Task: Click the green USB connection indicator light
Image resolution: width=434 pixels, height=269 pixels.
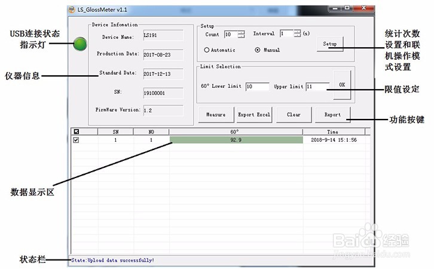Action: [x=80, y=44]
